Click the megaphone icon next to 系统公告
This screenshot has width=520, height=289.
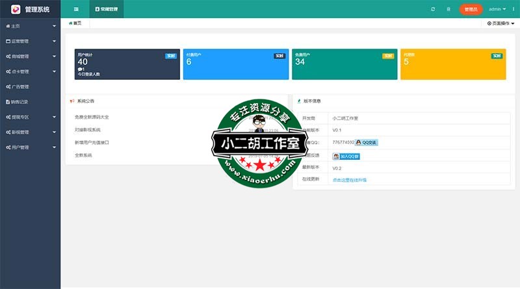pyautogui.click(x=72, y=101)
